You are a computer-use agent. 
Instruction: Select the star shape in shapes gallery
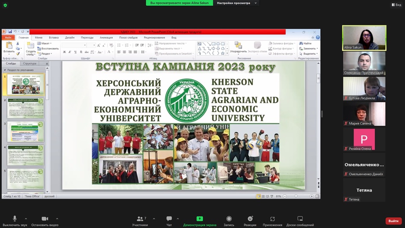[223, 53]
